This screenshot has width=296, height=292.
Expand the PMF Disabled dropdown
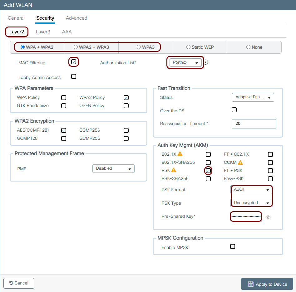(113, 168)
